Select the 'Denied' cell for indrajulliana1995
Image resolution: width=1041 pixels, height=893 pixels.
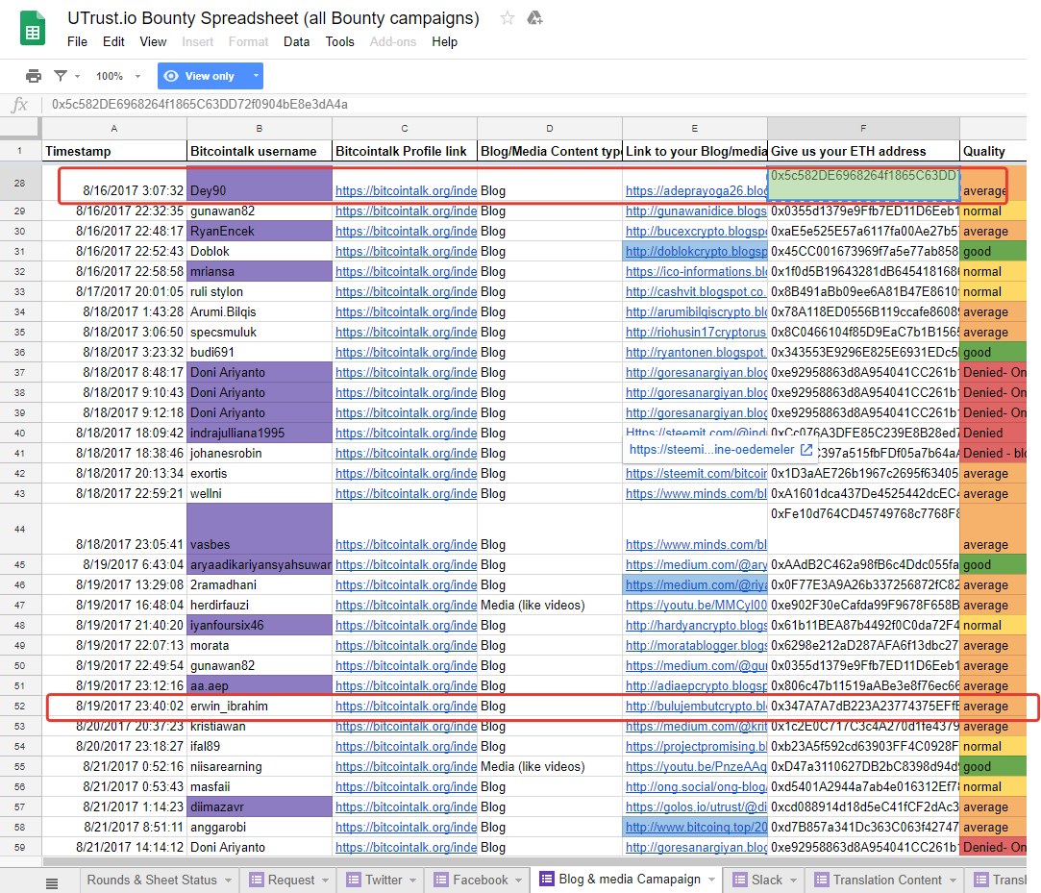tap(993, 433)
